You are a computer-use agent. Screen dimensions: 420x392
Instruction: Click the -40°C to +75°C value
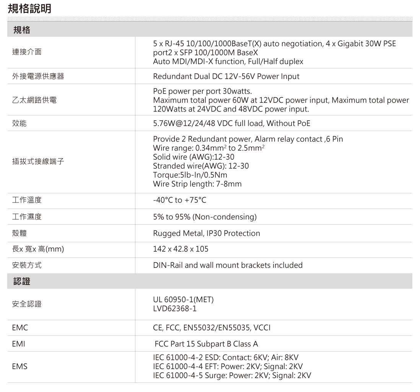coord(179,201)
